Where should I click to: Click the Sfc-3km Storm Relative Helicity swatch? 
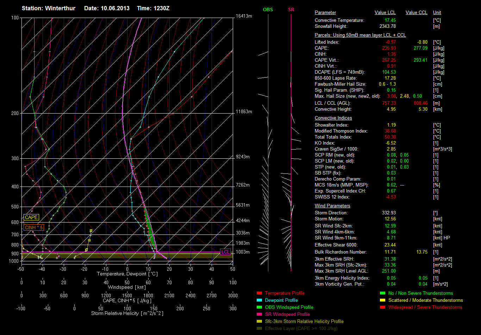click(260, 322)
